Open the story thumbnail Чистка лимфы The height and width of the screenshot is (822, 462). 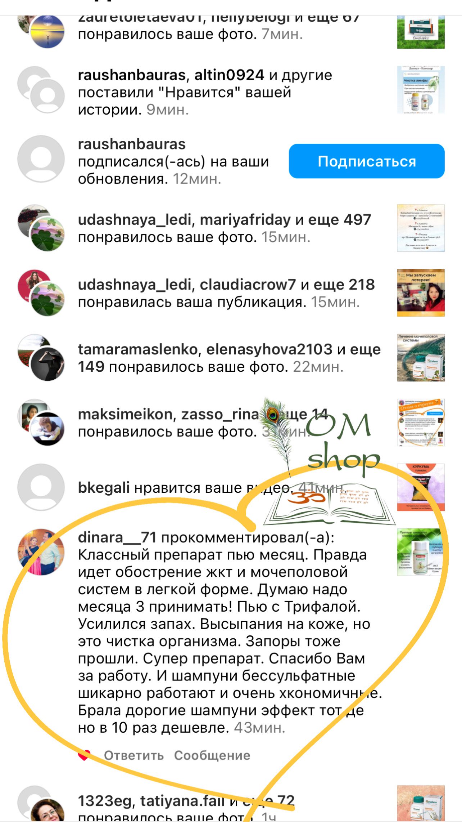point(421,90)
